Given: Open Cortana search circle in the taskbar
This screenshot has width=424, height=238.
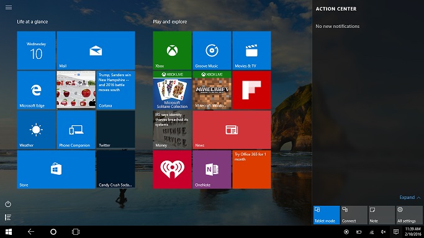Looking at the screenshot, I should point(53,232).
